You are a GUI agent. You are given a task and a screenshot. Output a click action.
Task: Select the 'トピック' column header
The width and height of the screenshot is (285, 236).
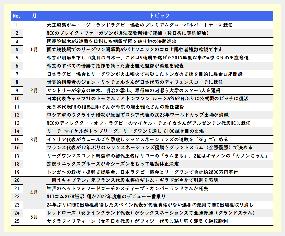[160, 16]
